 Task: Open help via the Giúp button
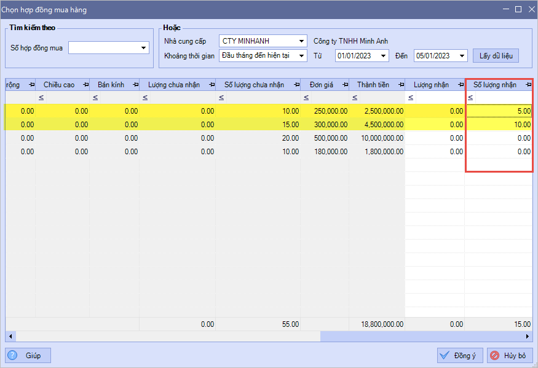click(28, 355)
